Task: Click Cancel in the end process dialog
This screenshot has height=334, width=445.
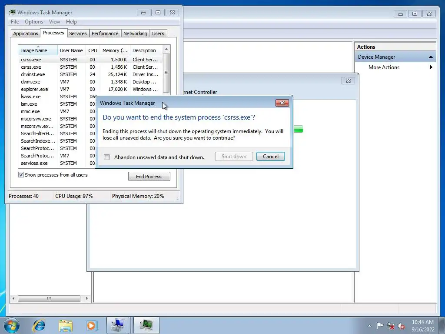Action: tap(270, 157)
